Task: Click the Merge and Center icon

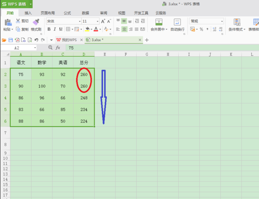Action: tap(159, 22)
